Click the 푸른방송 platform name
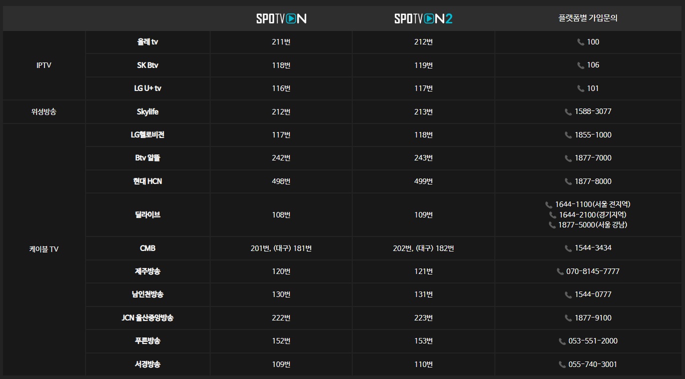 click(x=148, y=341)
